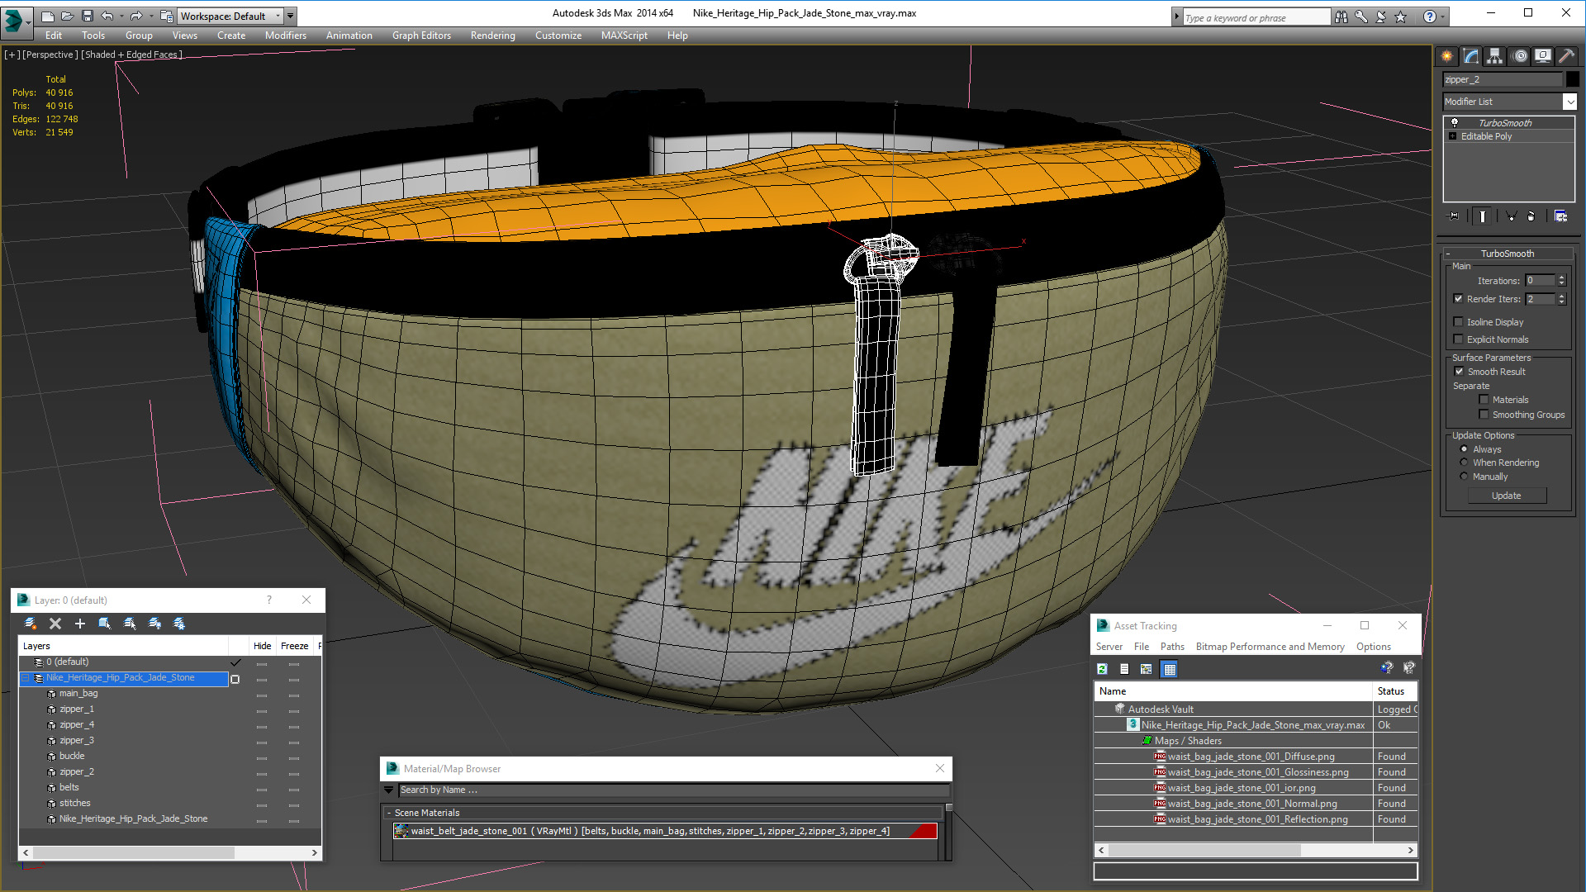1586x892 pixels.
Task: Click Refresh icon in Asset Tracking toolbar
Action: pyautogui.click(x=1102, y=669)
